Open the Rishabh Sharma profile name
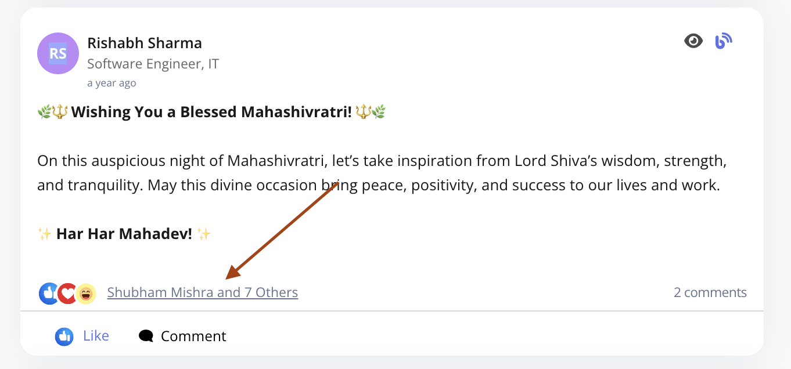The height and width of the screenshot is (369, 791). point(145,43)
